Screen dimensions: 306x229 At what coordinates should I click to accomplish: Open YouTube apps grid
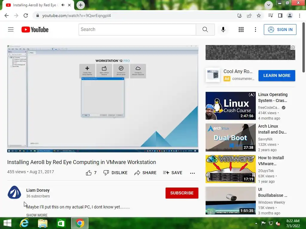[x=241, y=30]
